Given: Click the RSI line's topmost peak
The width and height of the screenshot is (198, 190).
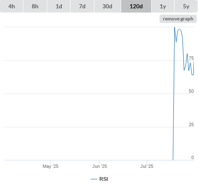Looking at the screenshot, I should [175, 28].
